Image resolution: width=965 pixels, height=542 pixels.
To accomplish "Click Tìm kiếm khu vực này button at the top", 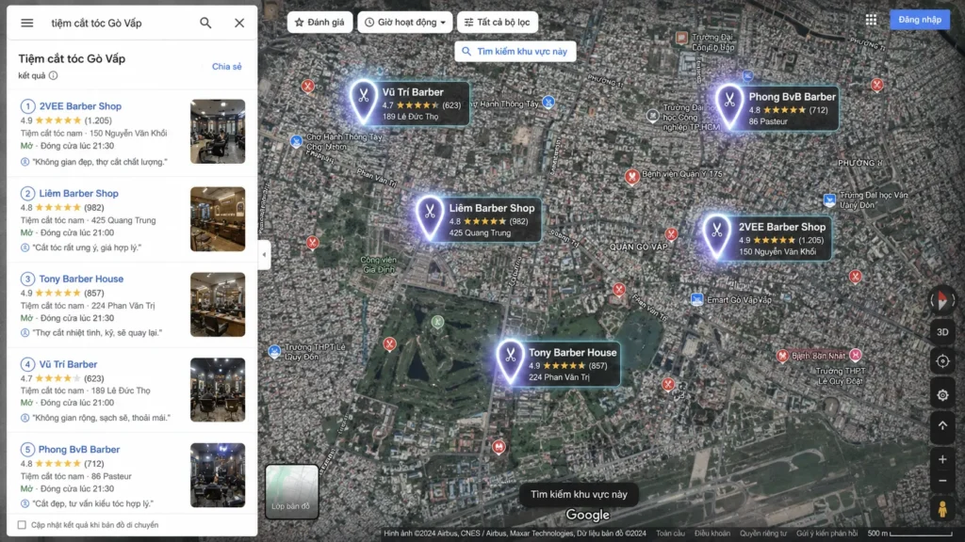I will [515, 52].
